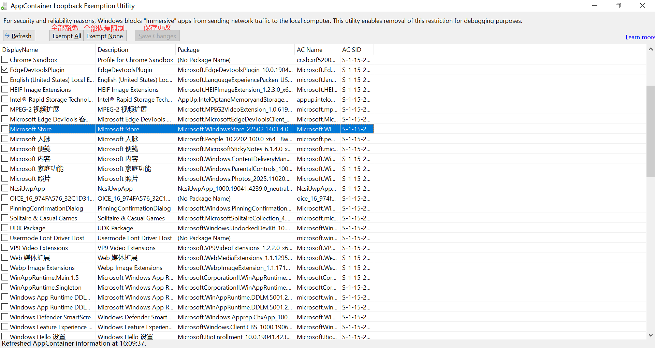
Task: Select the VP9 Video Extensions row
Action: point(187,248)
